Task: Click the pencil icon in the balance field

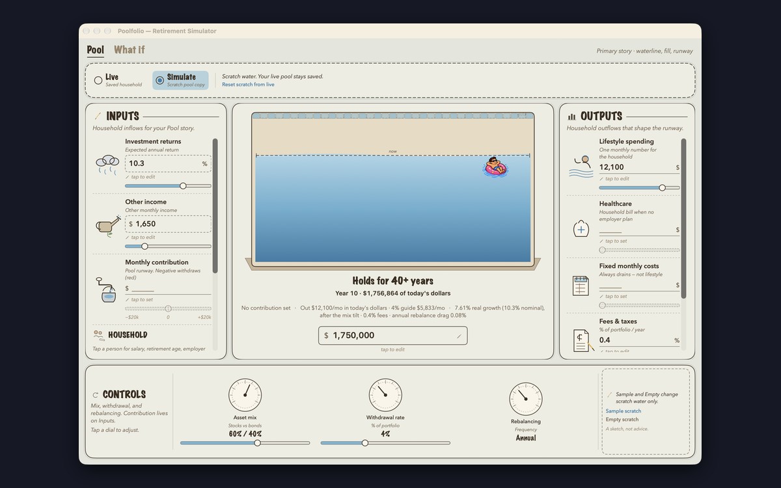Action: pyautogui.click(x=459, y=336)
